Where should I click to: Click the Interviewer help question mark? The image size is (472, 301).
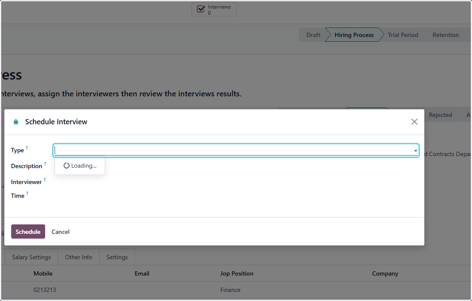pos(44,179)
